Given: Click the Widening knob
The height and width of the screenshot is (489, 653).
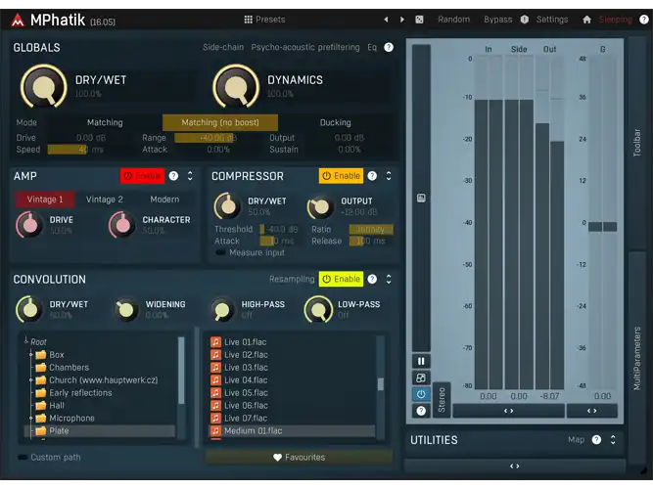Looking at the screenshot, I should 125,309.
